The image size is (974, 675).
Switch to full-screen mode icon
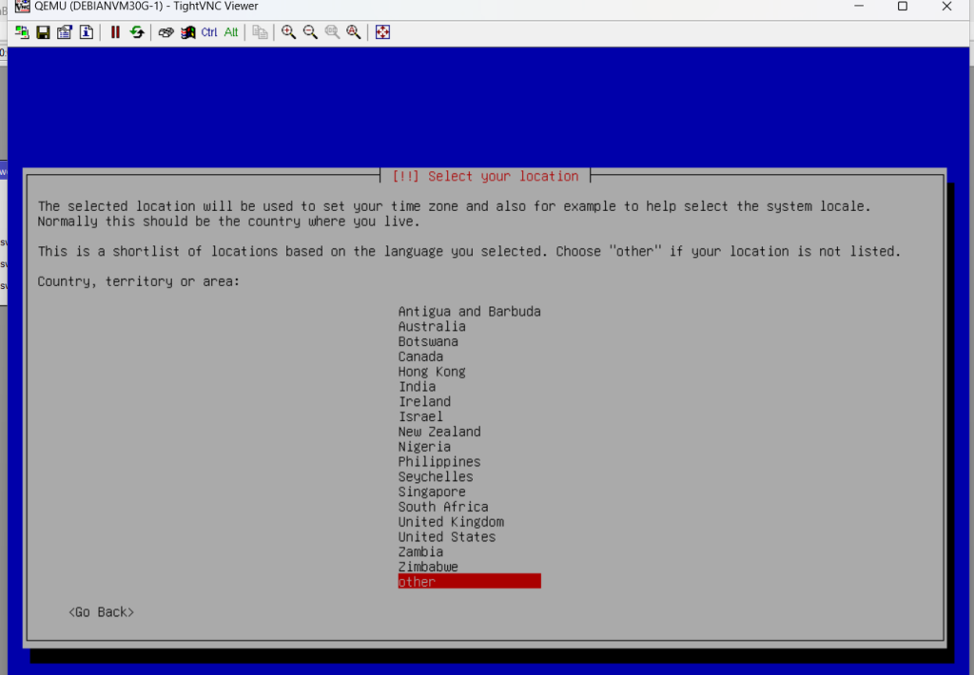point(382,32)
